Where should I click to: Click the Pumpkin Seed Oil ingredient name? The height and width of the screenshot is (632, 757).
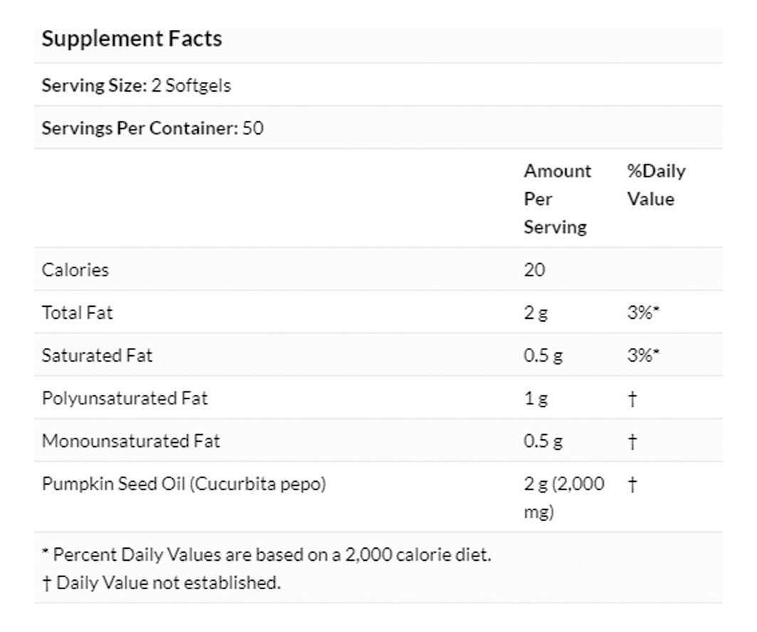184,484
